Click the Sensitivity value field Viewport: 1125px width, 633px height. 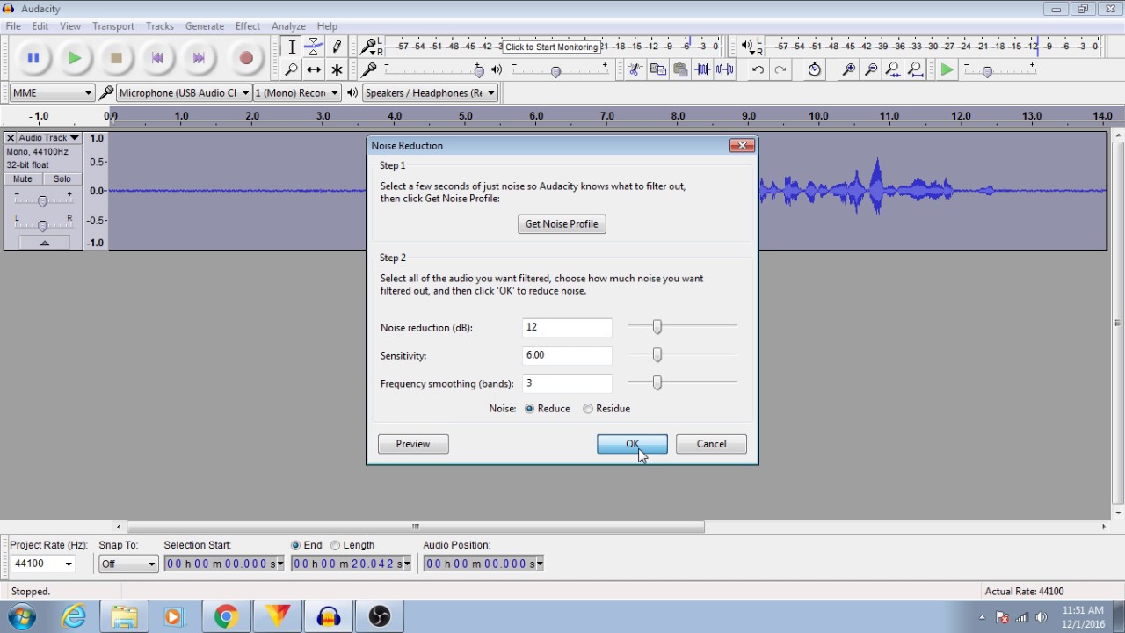click(567, 355)
